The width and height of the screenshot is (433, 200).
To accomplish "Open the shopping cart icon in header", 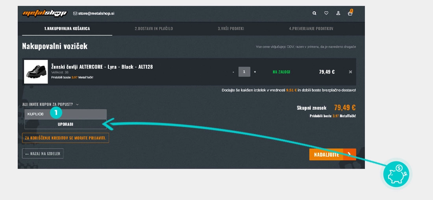I will 350,13.
